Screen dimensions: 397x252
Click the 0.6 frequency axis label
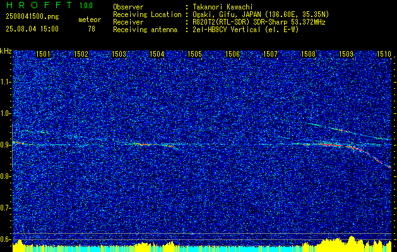point(6,239)
